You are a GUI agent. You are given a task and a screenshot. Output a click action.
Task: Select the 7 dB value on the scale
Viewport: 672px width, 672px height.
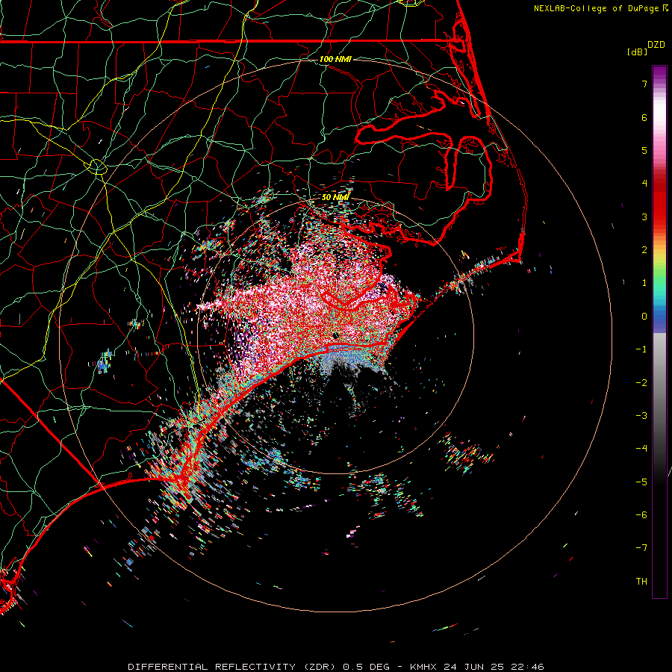tap(644, 84)
